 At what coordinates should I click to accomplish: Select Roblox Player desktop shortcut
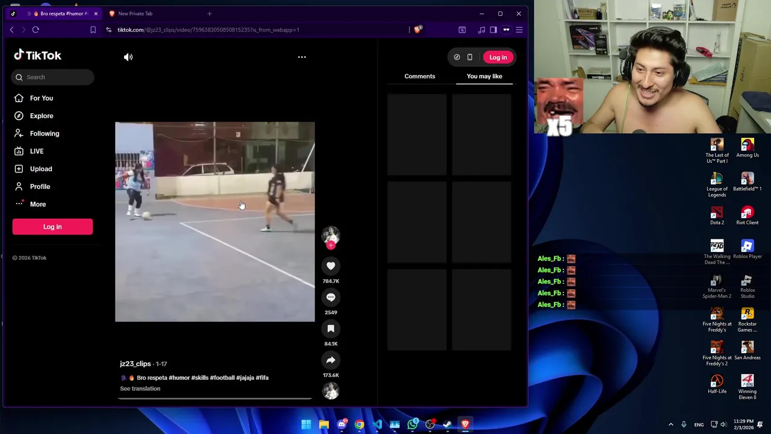pyautogui.click(x=748, y=250)
